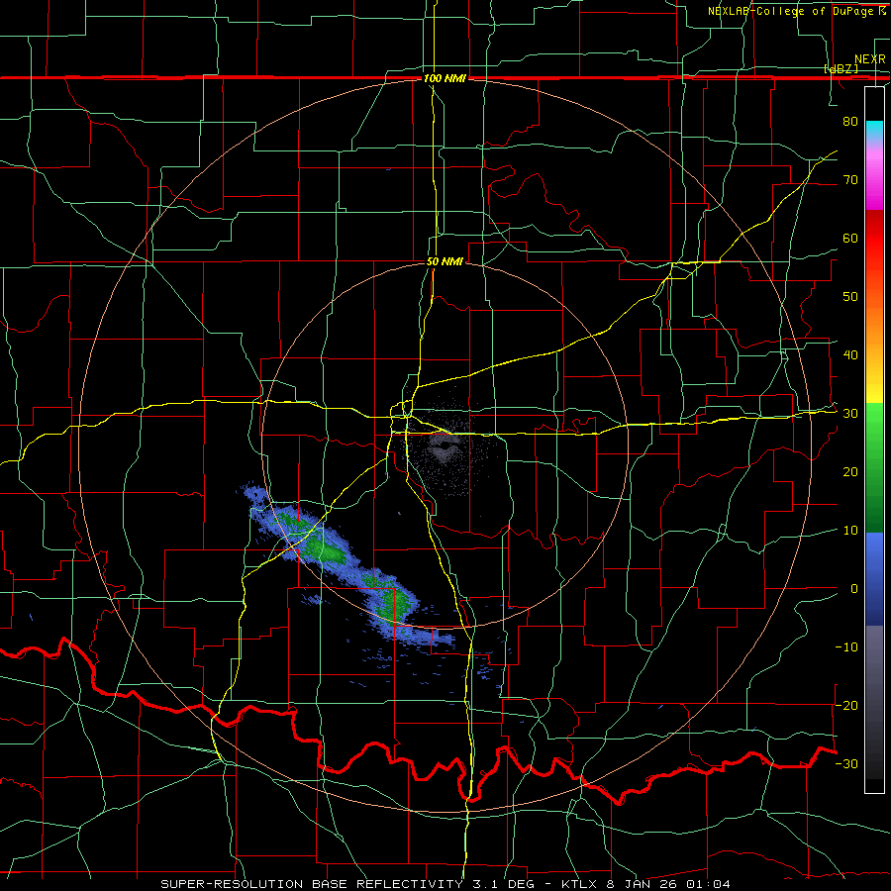Click the 30 value on the dBZ scale
891x891 pixels.
(850, 414)
